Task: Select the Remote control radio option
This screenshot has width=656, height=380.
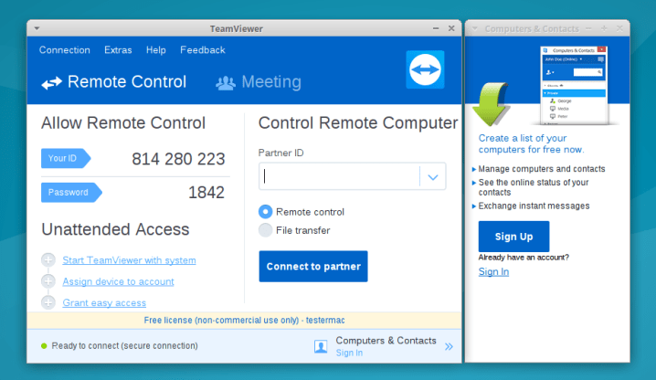Action: point(265,212)
